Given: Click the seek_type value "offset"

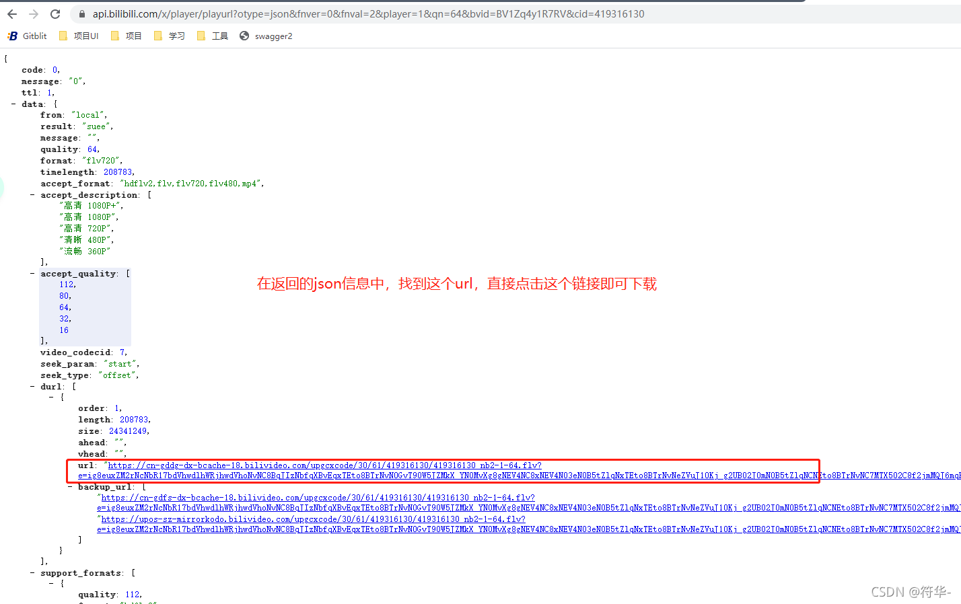Looking at the screenshot, I should click(x=117, y=375).
